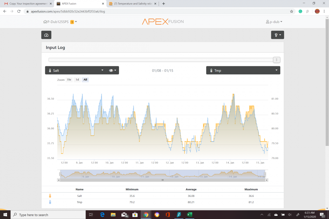
Task: Open the p-dub user account menu
Action: [x=274, y=22]
